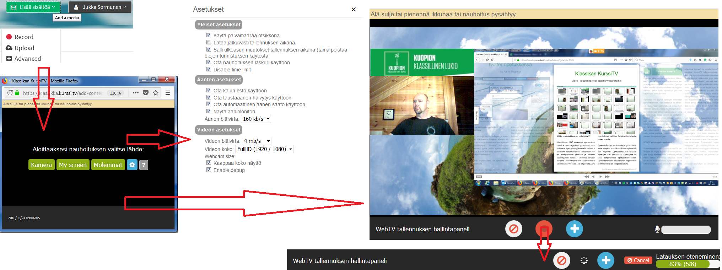Image resolution: width=722 pixels, height=270 pixels.
Task: Enable 'Lataa jatkuvasti tallennuksen aikana' checkbox
Action: click(209, 42)
